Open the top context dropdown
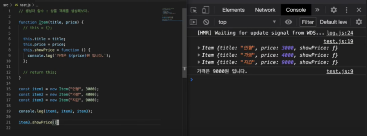The height and width of the screenshot is (136, 367). click(x=247, y=22)
